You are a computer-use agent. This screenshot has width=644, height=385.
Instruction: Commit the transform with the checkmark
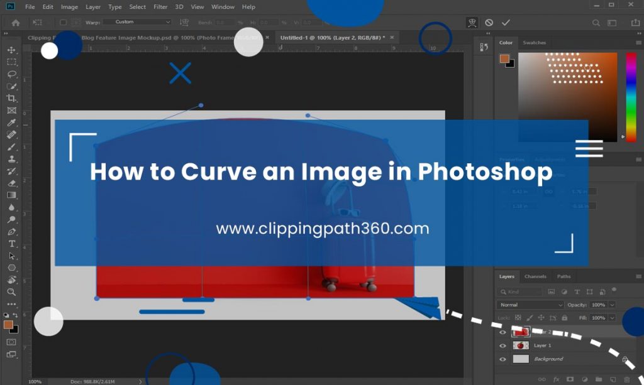506,23
